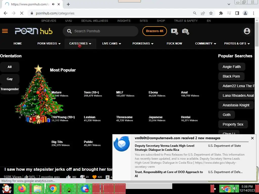Click the Chrome zoom magnifier icon in address bar
This screenshot has width=259, height=194.
[195, 13]
